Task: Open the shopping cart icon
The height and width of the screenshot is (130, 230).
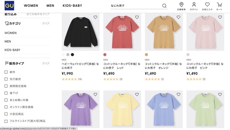Action: [x=219, y=5]
